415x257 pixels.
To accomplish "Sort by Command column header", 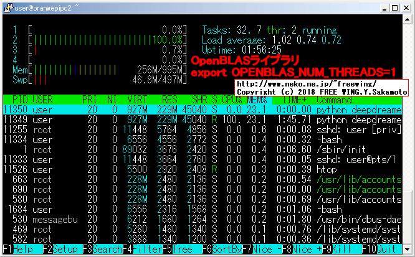I will (x=334, y=100).
